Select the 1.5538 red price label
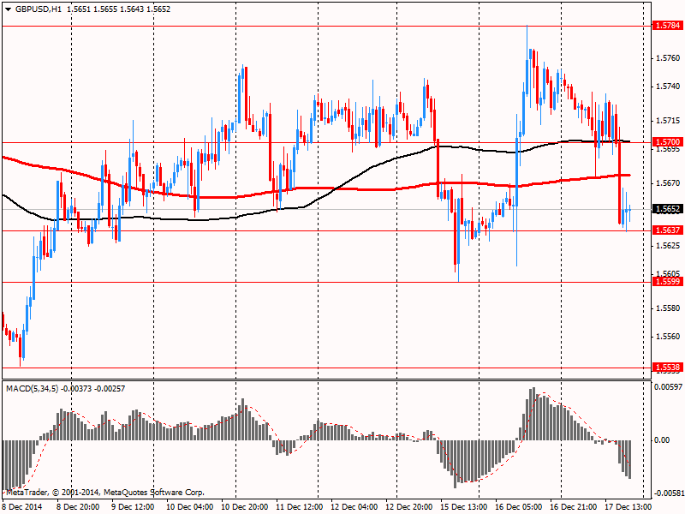The image size is (685, 514). point(668,368)
